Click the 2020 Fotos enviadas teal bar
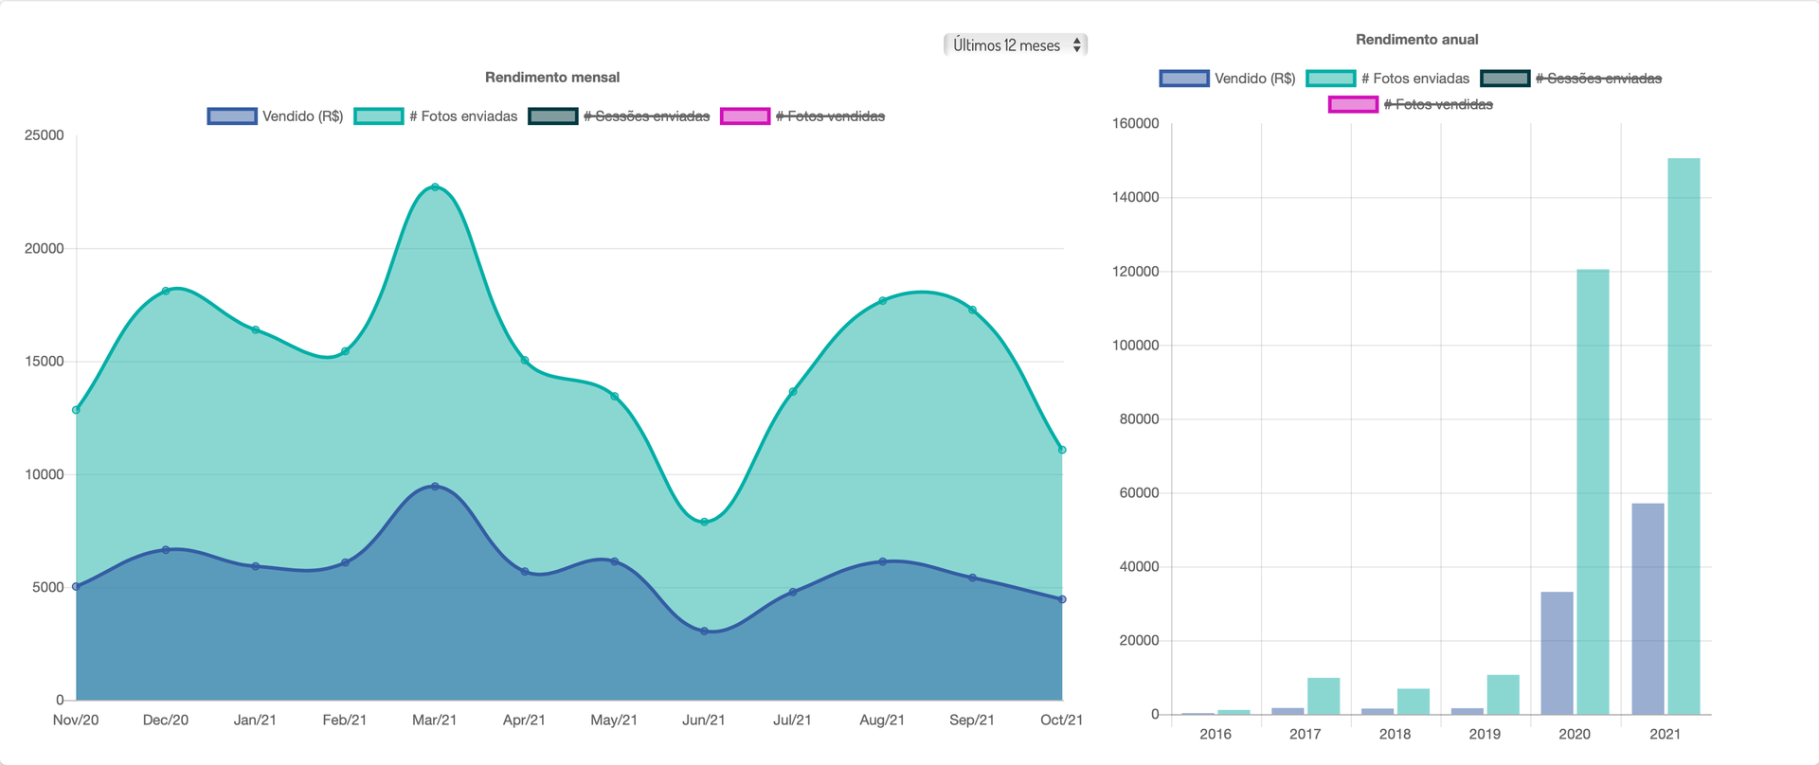The image size is (1819, 765). pyautogui.click(x=1593, y=492)
